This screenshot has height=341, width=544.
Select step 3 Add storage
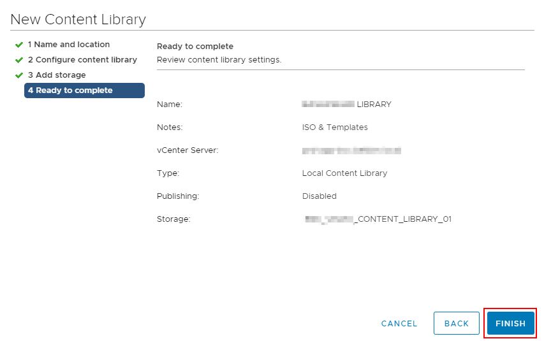(57, 75)
